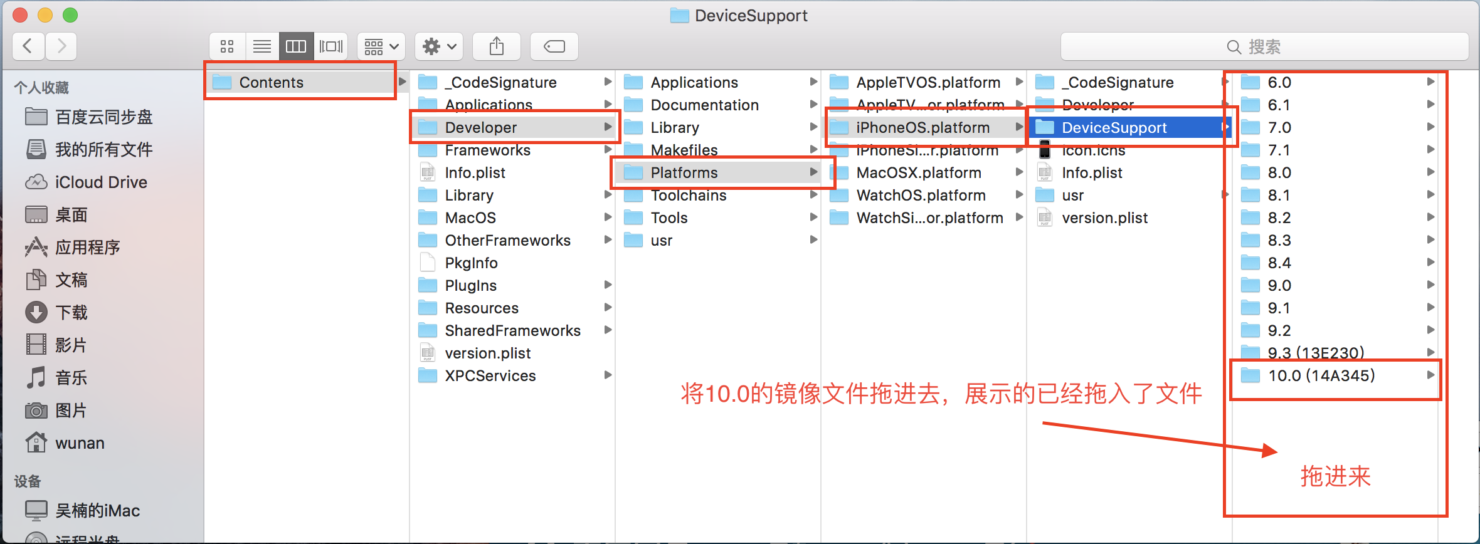Select the 8.4 folder
1480x544 pixels.
(1336, 263)
